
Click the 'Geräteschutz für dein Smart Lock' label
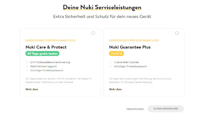(134, 40)
